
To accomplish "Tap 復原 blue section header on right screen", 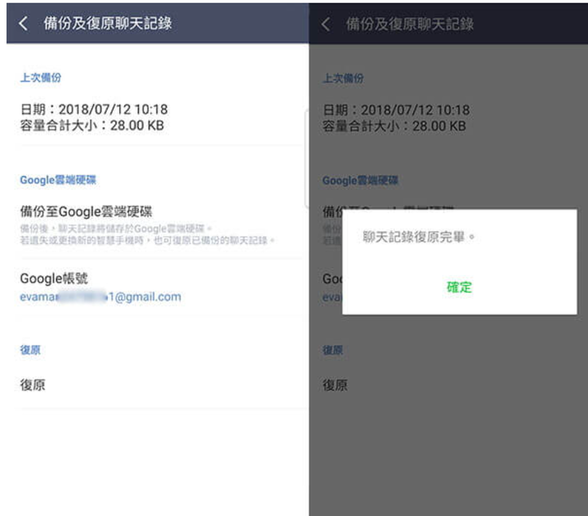I will [332, 350].
